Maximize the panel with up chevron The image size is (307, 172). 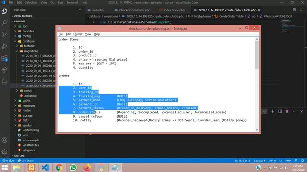(x=294, y=111)
